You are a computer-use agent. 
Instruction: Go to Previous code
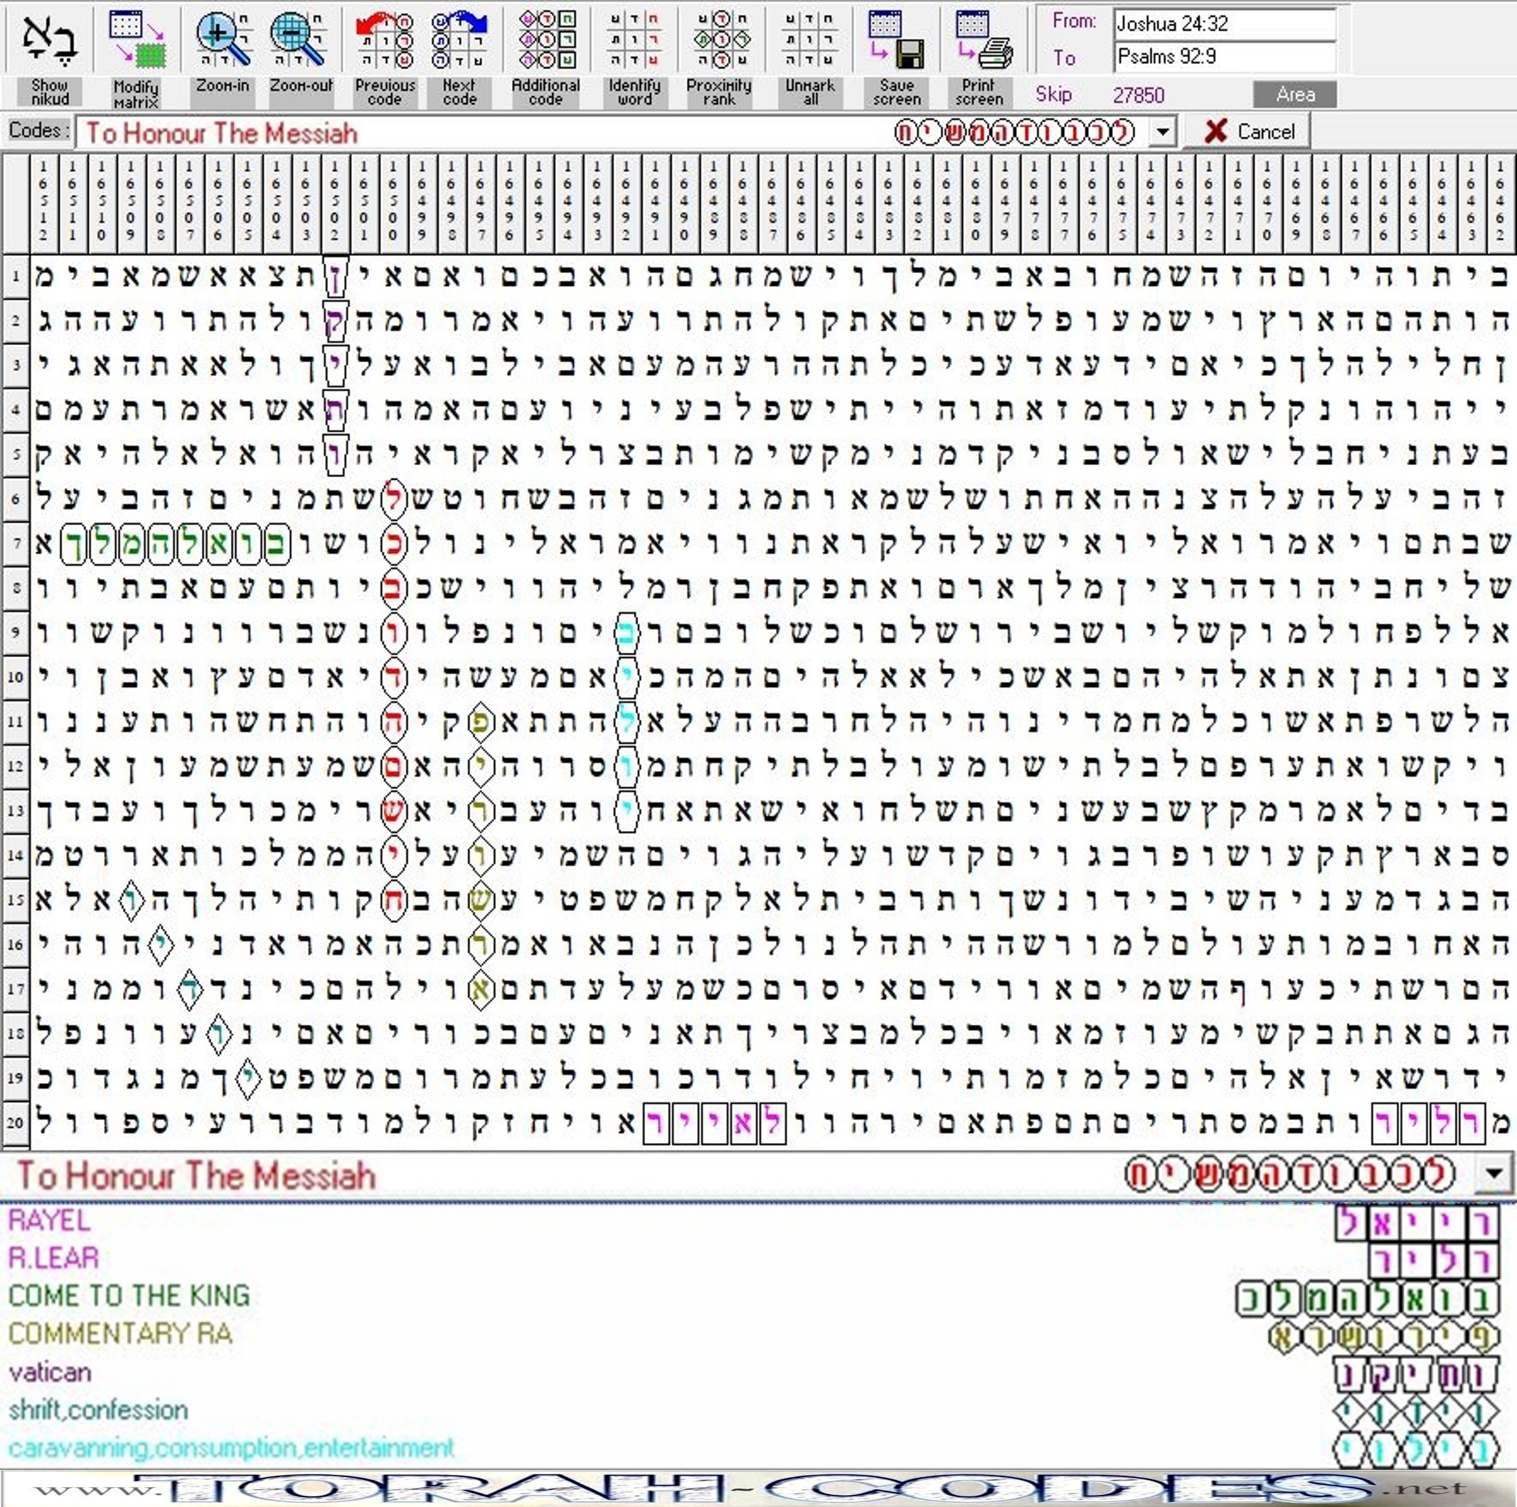pos(384,39)
